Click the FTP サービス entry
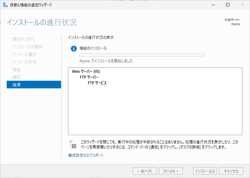 [x=97, y=83]
